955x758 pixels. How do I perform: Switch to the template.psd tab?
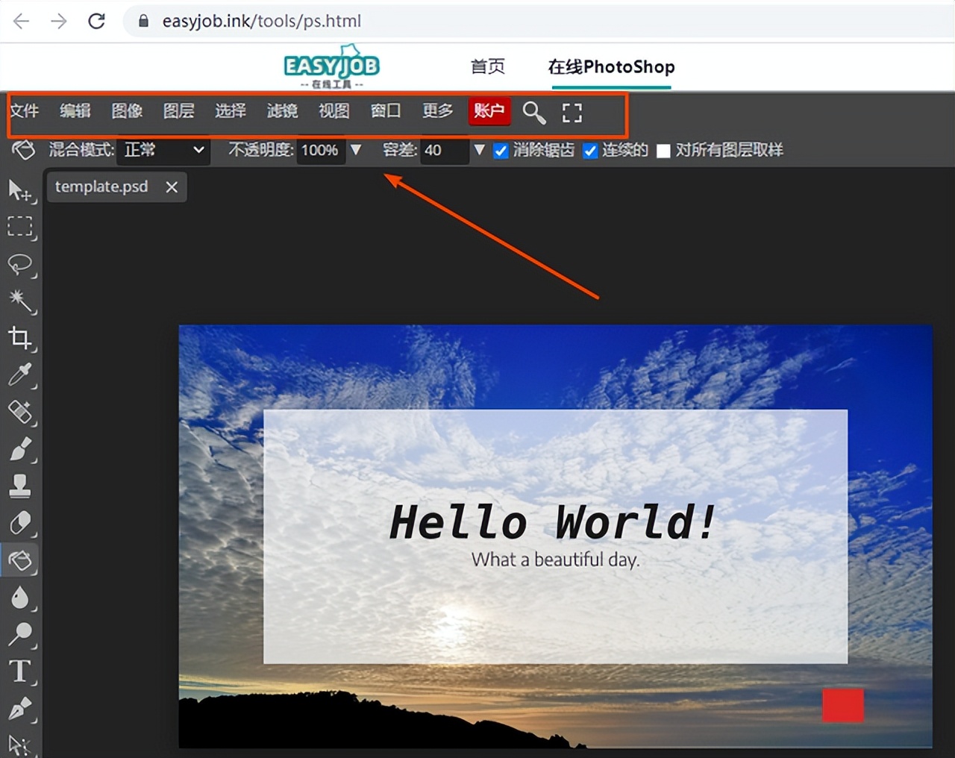click(102, 187)
